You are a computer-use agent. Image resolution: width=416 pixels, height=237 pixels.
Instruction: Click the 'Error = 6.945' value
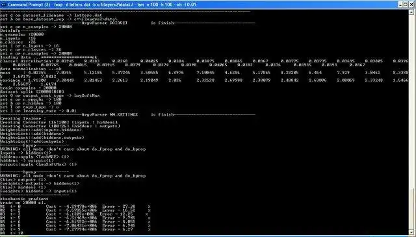click(119, 225)
